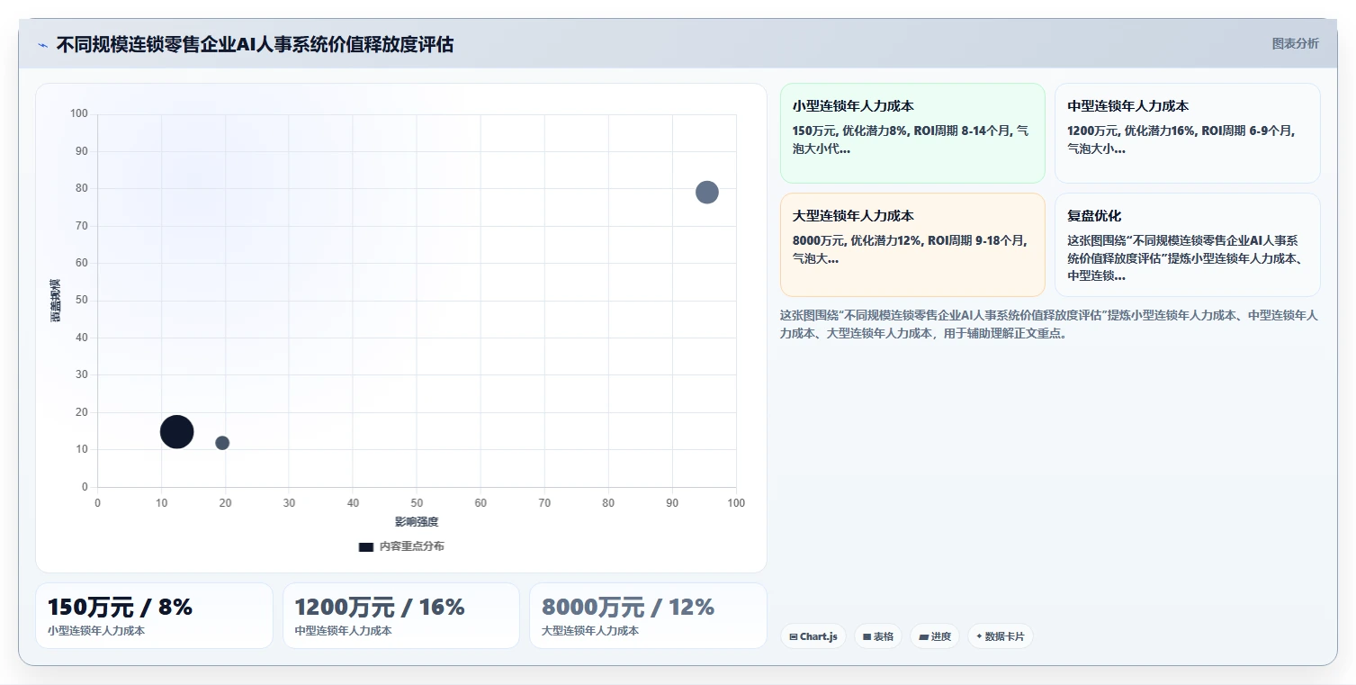Image resolution: width=1356 pixels, height=685 pixels.
Task: Click the 覆盖规模 y-axis title
Action: coord(55,301)
